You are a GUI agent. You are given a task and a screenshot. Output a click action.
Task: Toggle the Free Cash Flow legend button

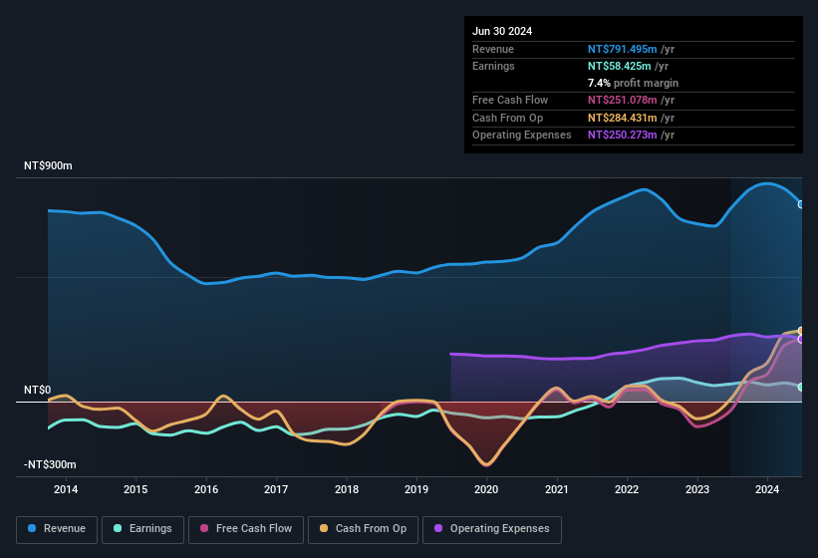(x=246, y=529)
